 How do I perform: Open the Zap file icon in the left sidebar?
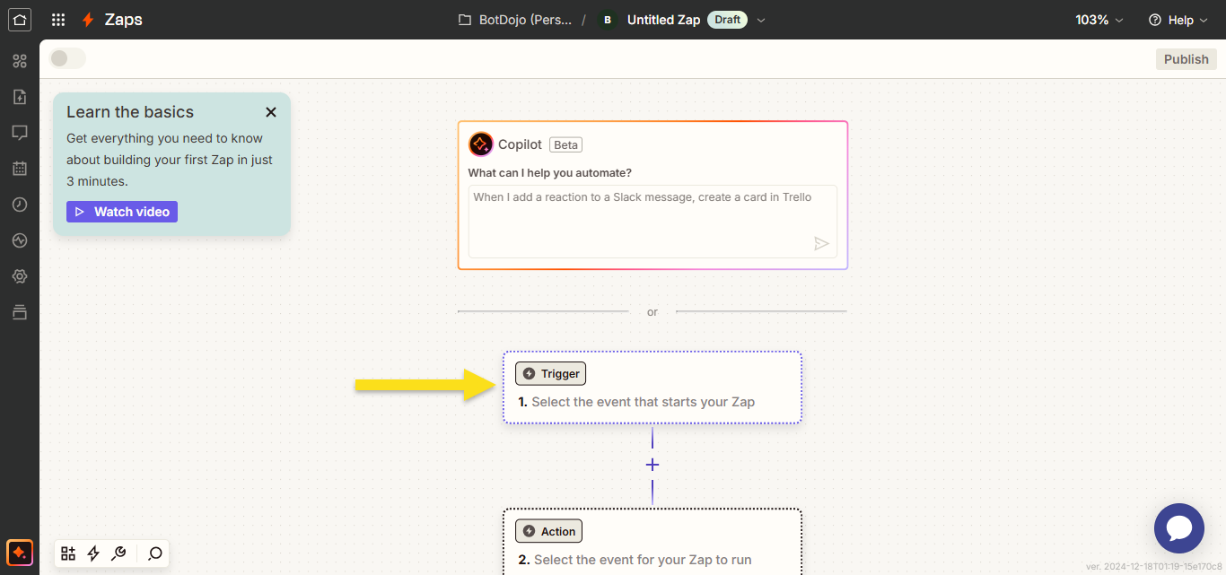(20, 97)
